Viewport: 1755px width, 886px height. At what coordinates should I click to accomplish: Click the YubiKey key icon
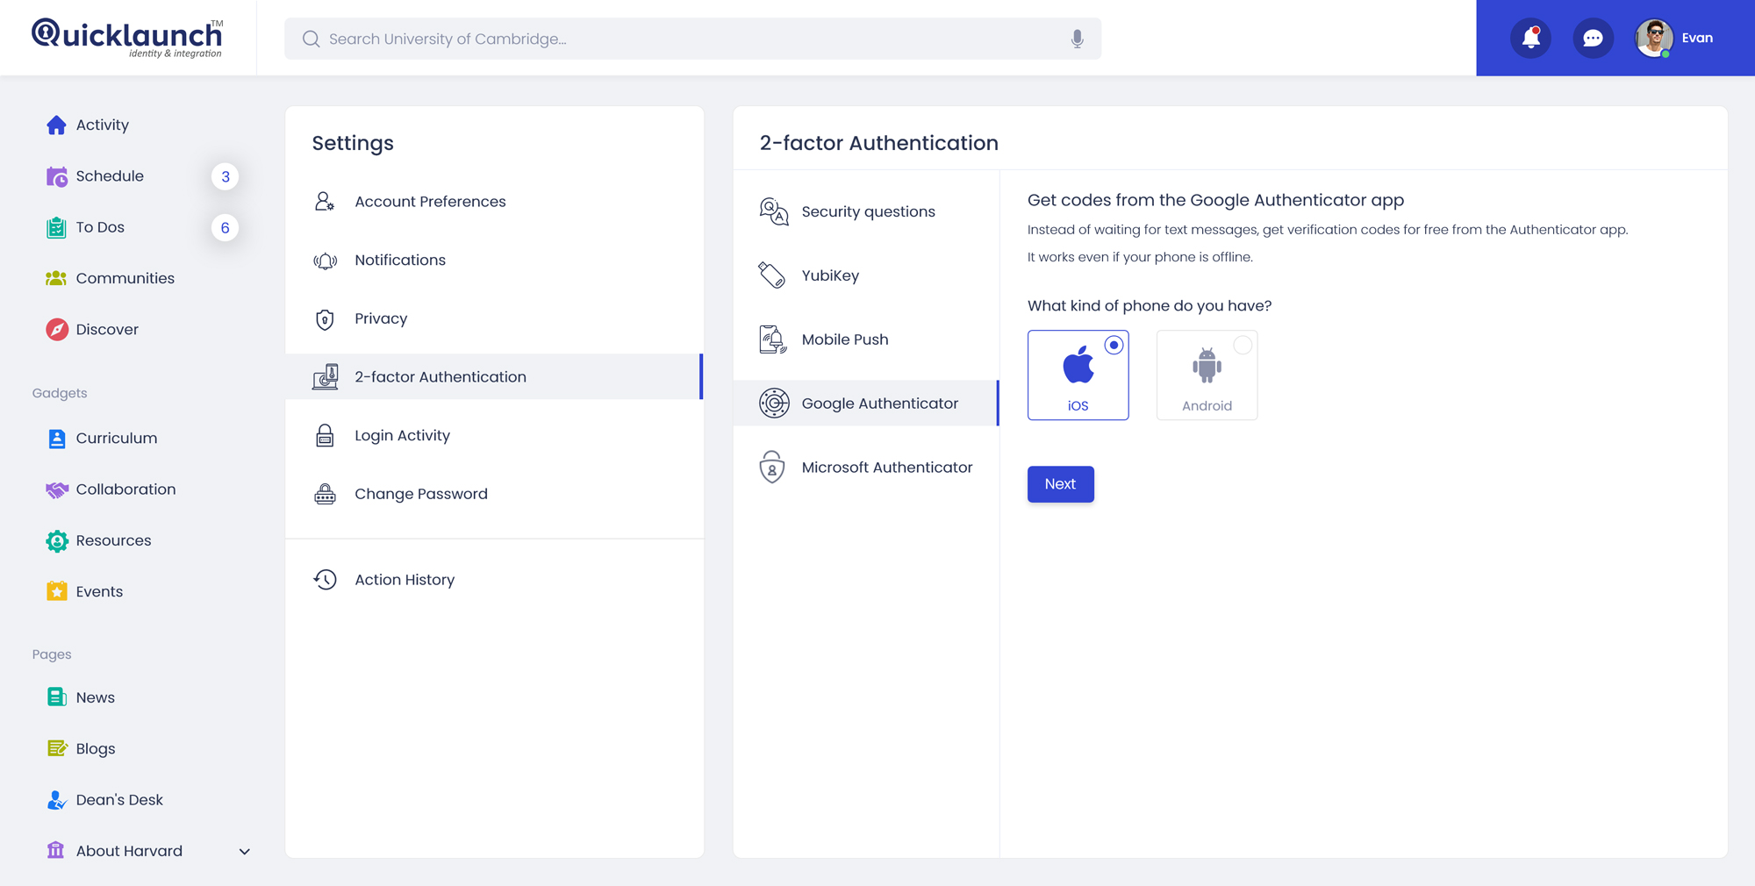[x=771, y=275]
